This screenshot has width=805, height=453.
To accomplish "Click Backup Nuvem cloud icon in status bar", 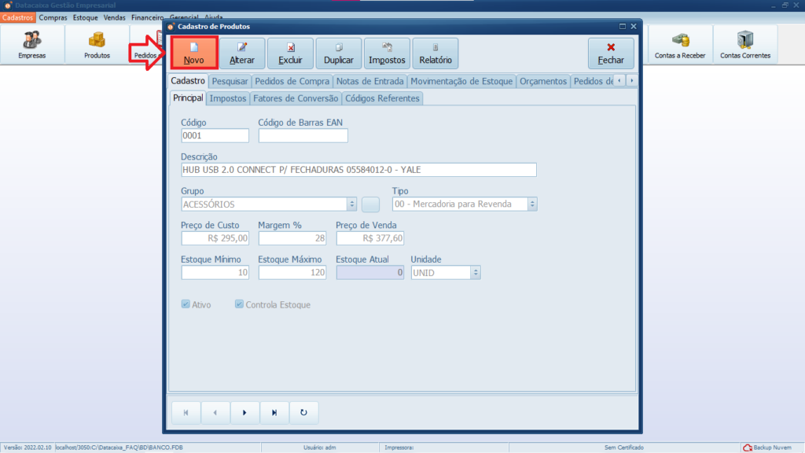I will coord(748,447).
